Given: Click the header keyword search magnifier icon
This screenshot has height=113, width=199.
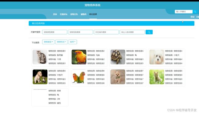Looking at the screenshot, I should click(x=195, y=12).
